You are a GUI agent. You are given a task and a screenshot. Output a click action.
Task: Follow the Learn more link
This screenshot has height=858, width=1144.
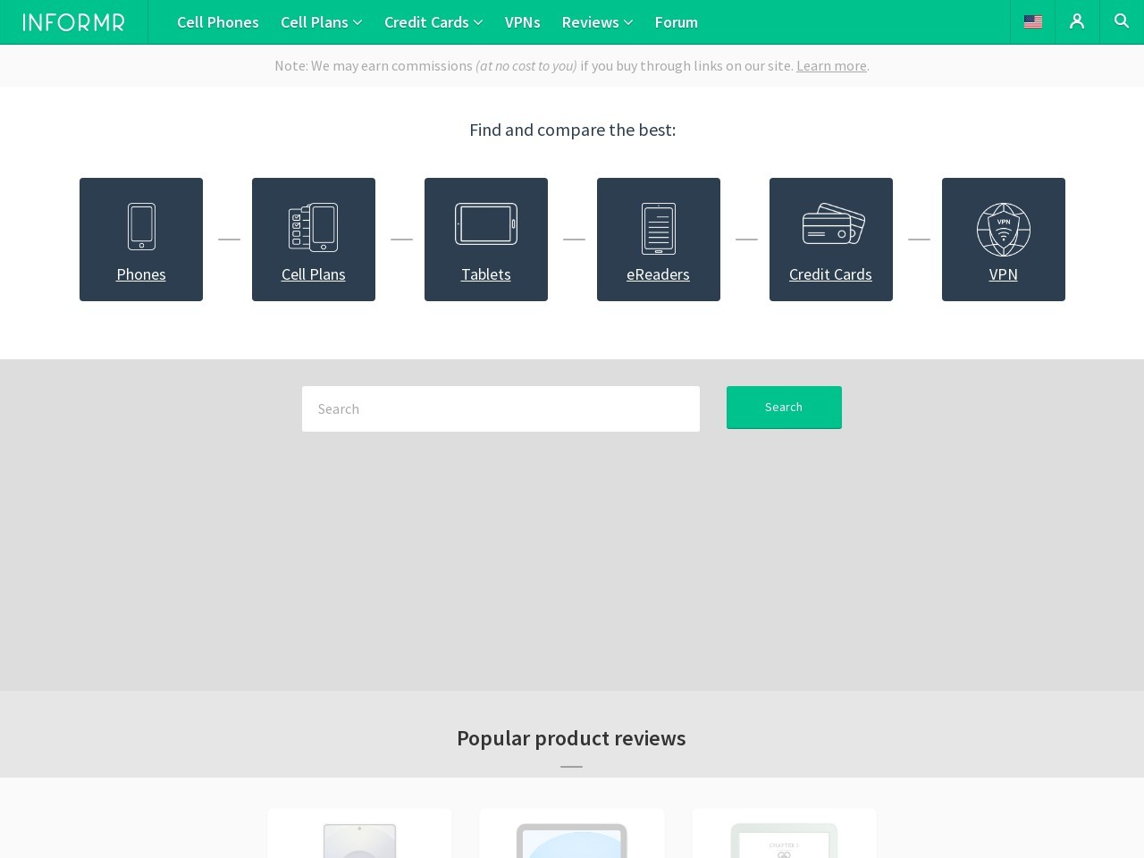tap(831, 65)
